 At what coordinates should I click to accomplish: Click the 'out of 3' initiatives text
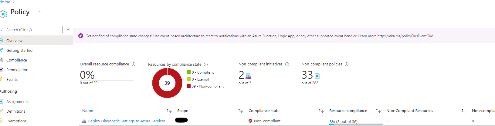(x=245, y=83)
